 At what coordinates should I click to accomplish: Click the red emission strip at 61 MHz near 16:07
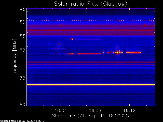pyautogui.click(x=89, y=54)
